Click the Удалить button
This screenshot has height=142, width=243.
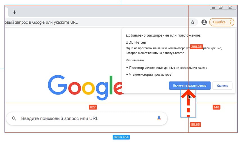[x=222, y=85]
